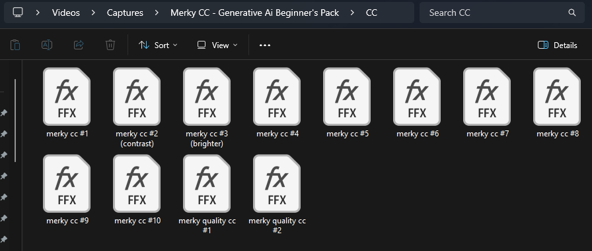Open the Sort dropdown menu

(158, 45)
